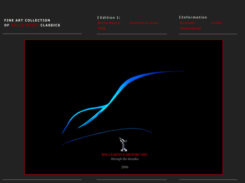Click the 'through the decades' text
Image resolution: width=245 pixels, height=183 pixels.
coord(125,159)
